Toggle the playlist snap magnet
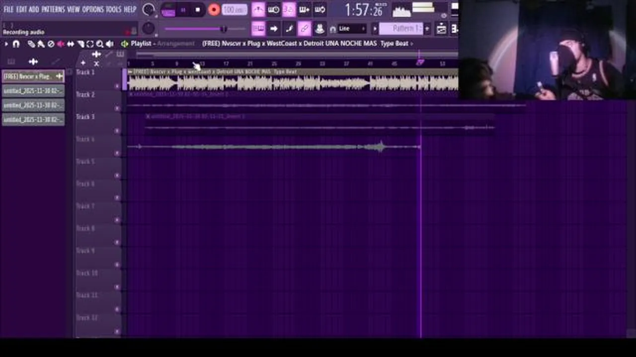The width and height of the screenshot is (636, 357). [16, 44]
